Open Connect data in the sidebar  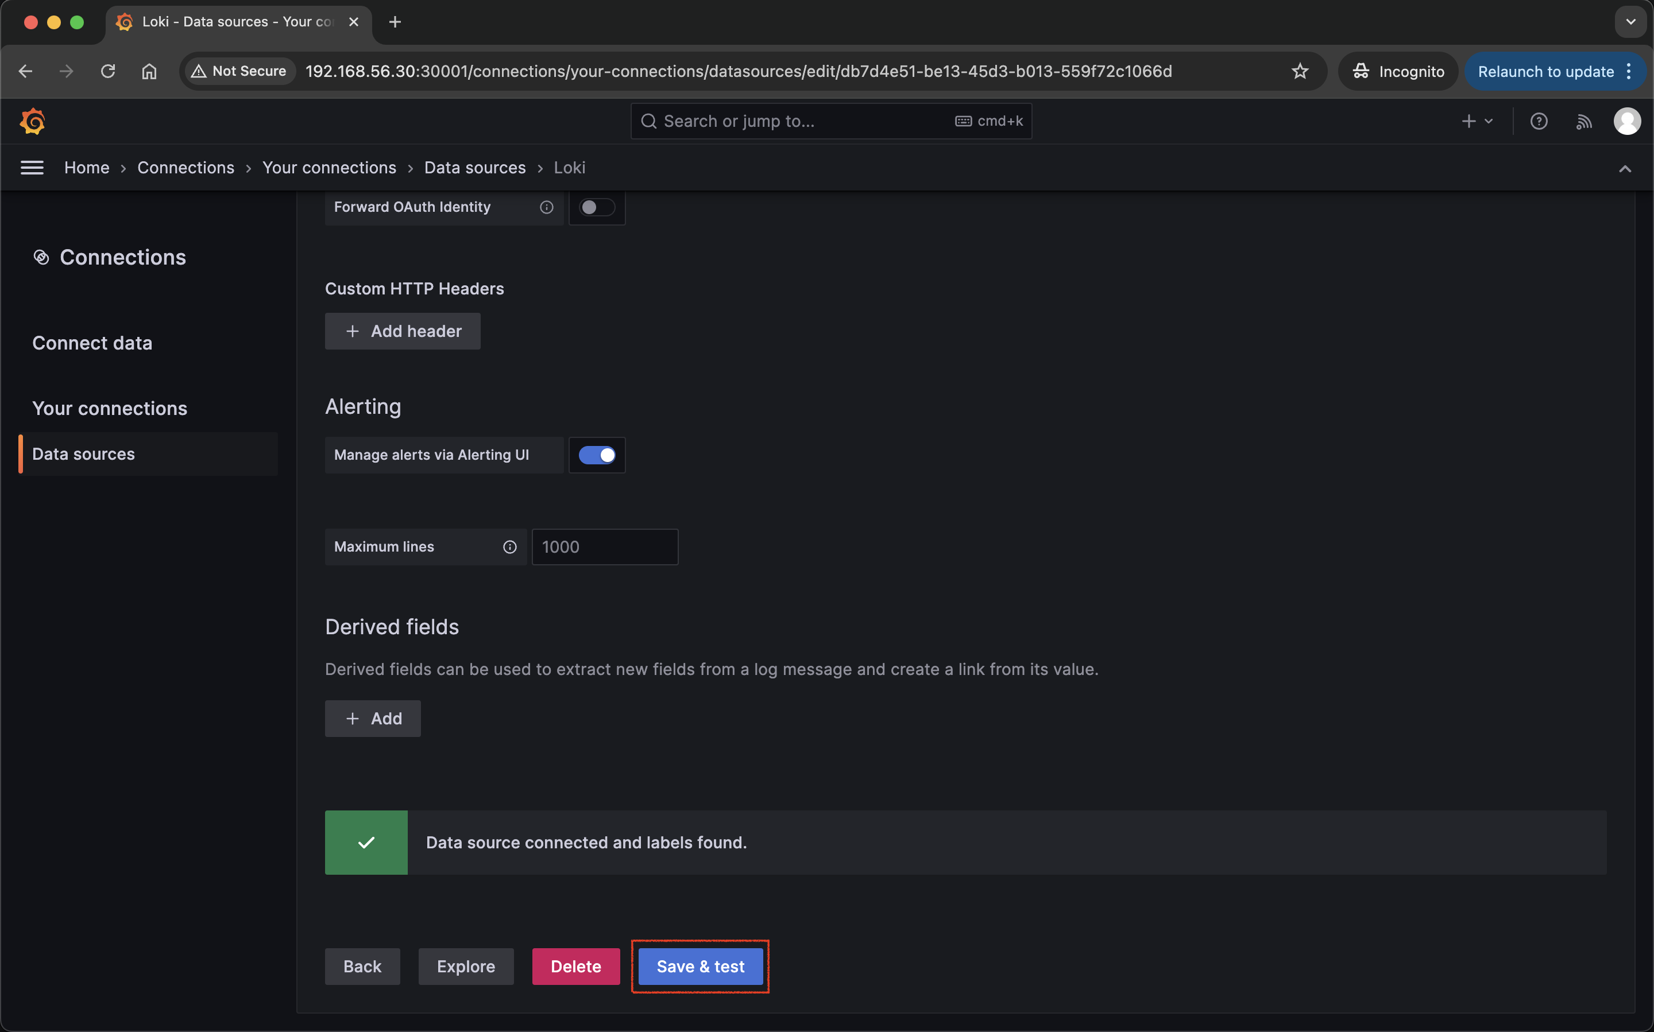[92, 343]
